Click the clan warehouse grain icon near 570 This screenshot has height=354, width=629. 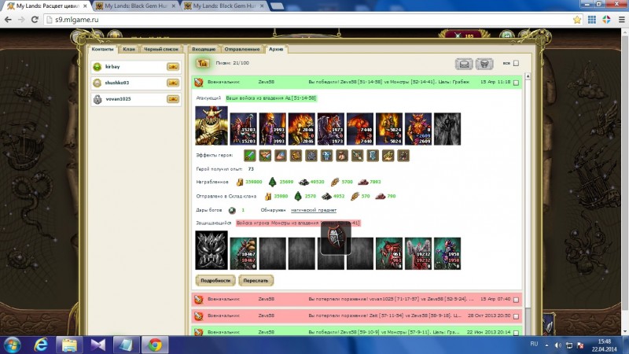(x=355, y=196)
